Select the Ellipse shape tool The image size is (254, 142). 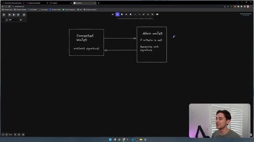131,14
